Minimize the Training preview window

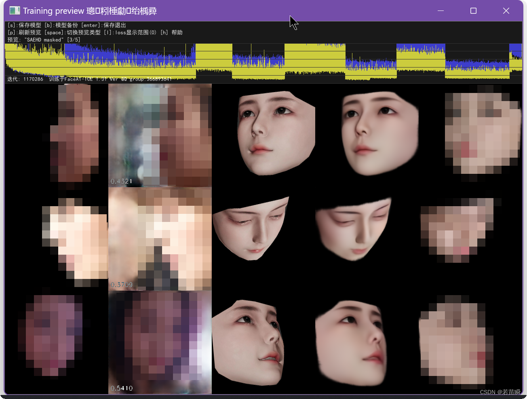tap(441, 11)
